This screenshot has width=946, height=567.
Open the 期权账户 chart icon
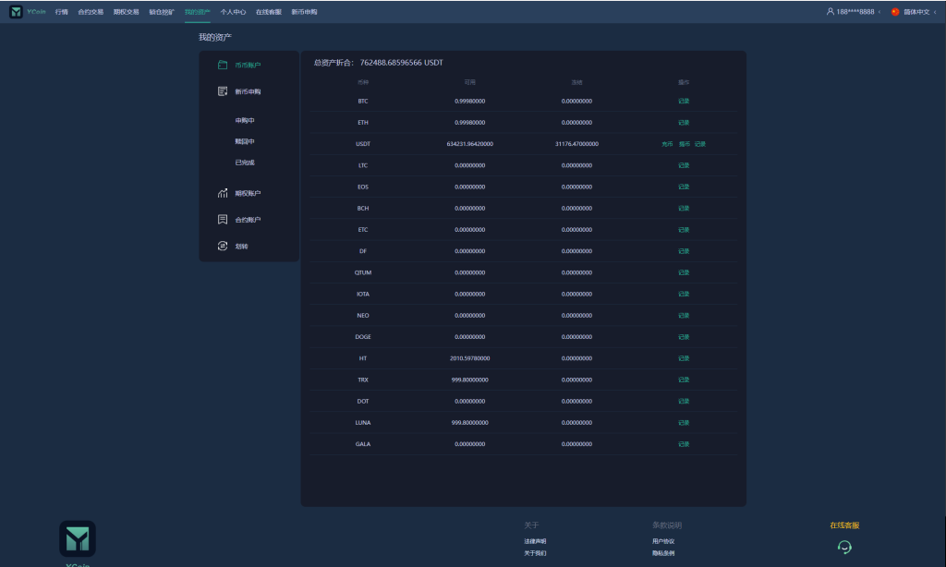pyautogui.click(x=223, y=193)
